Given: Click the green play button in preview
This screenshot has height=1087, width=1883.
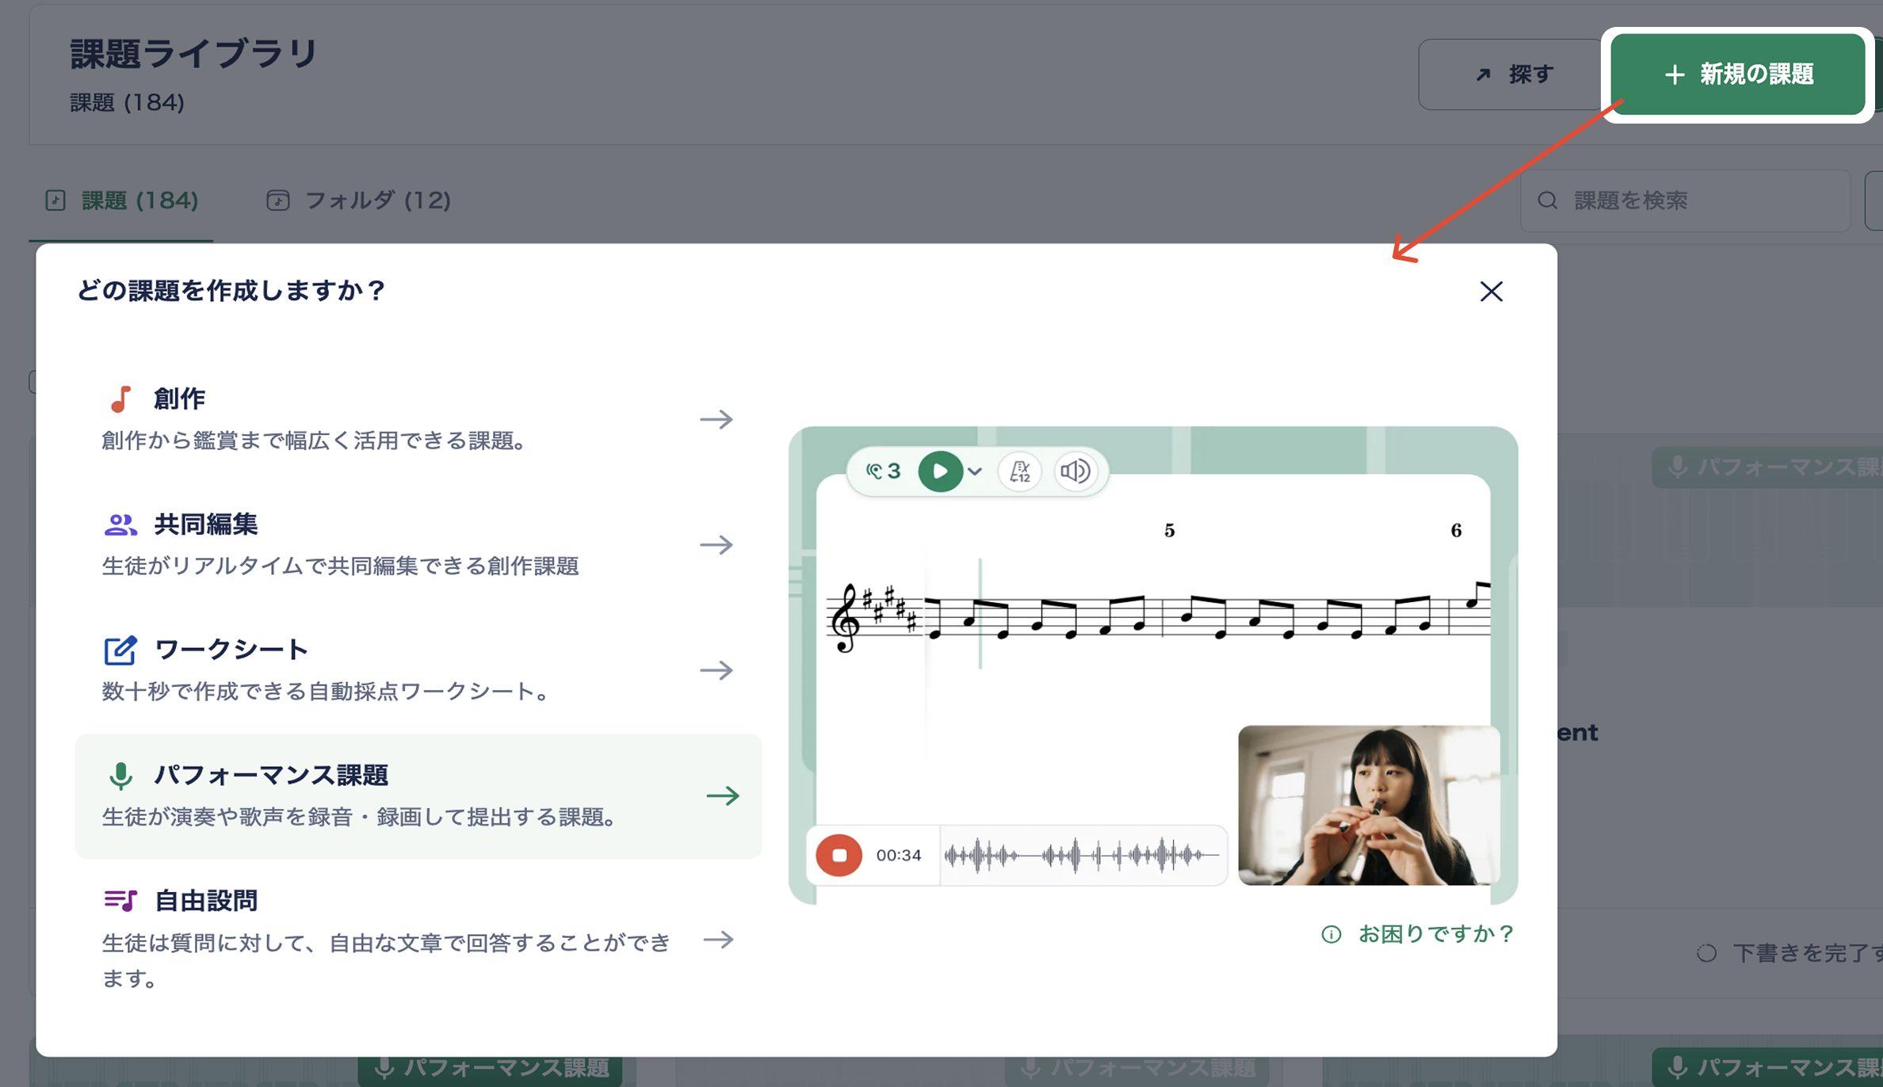Looking at the screenshot, I should click(940, 471).
